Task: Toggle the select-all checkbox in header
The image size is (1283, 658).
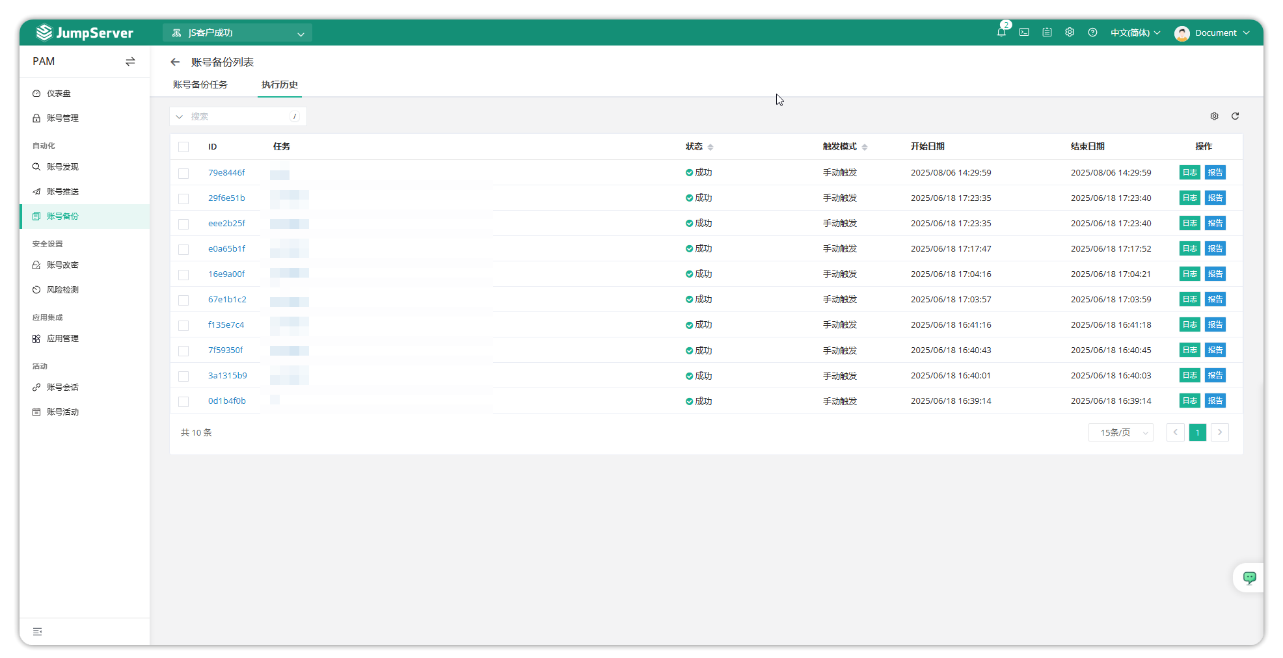Action: 183,147
